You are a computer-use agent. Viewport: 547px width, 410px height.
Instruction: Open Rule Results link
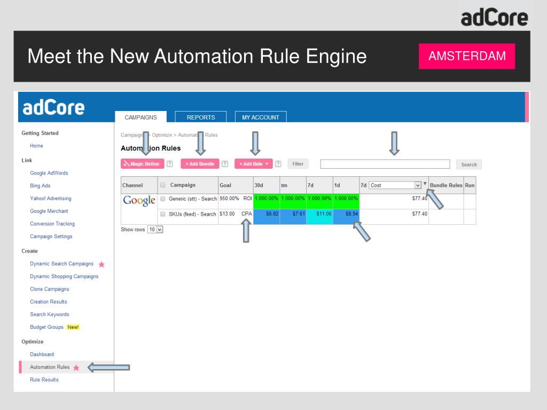(x=44, y=380)
